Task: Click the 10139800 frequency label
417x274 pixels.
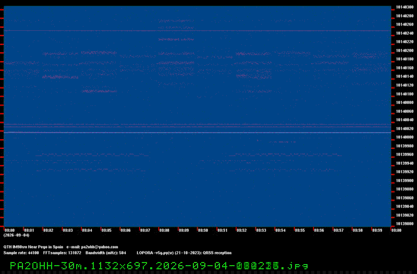Action: pyautogui.click(x=404, y=224)
